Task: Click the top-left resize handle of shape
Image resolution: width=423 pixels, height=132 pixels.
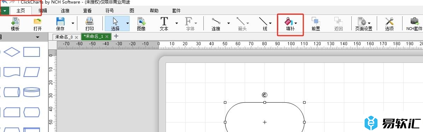Action: tap(225, 102)
